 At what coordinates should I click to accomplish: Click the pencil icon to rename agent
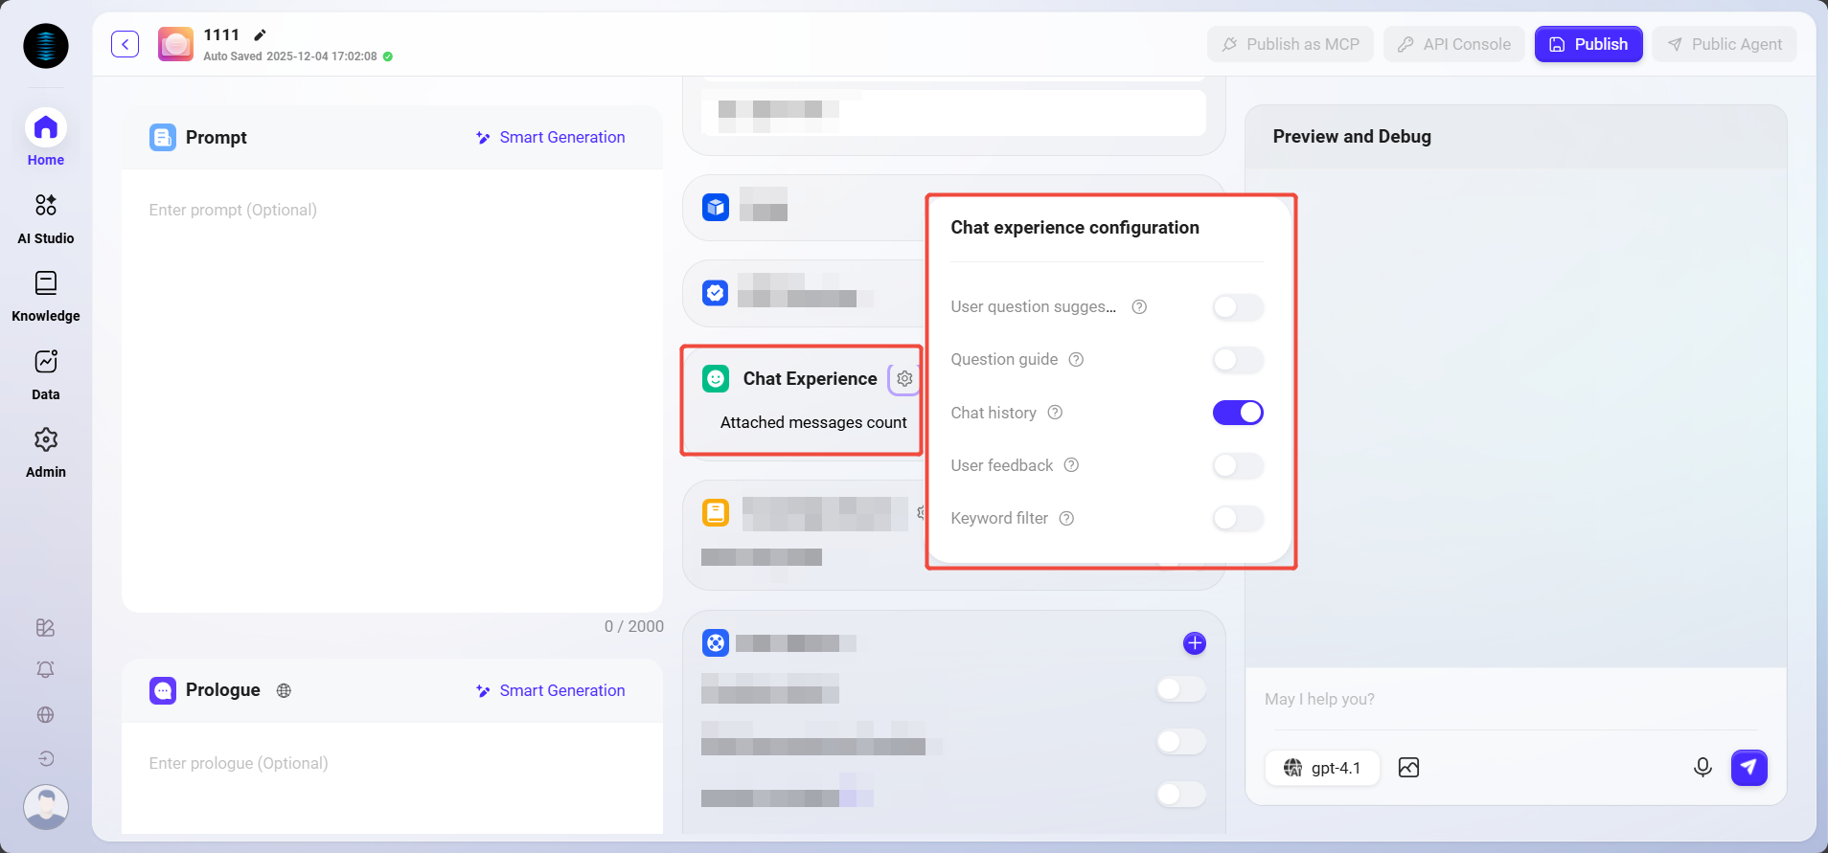260,35
